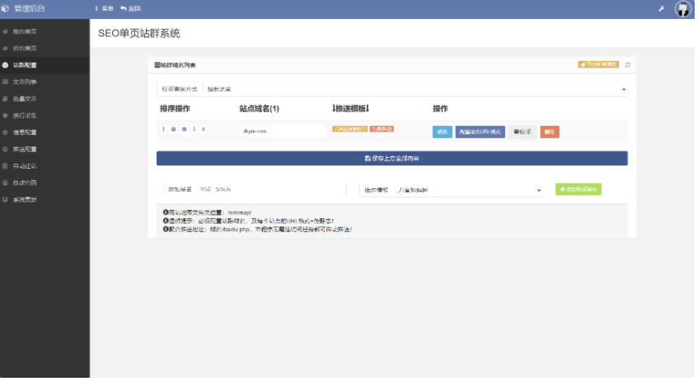Screen dimensions: 698x386
Task: Click the refresh icon in panel header
Action: tap(628, 65)
